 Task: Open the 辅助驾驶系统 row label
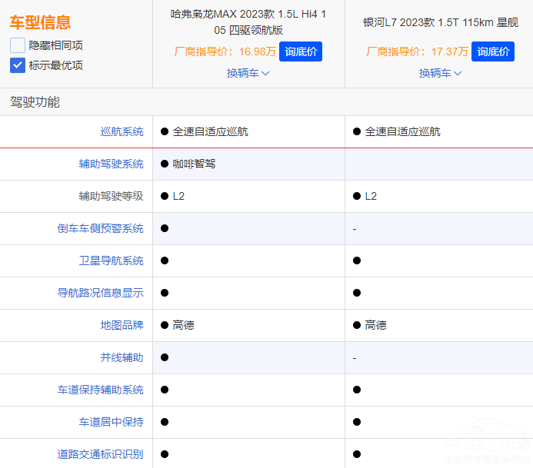click(111, 164)
